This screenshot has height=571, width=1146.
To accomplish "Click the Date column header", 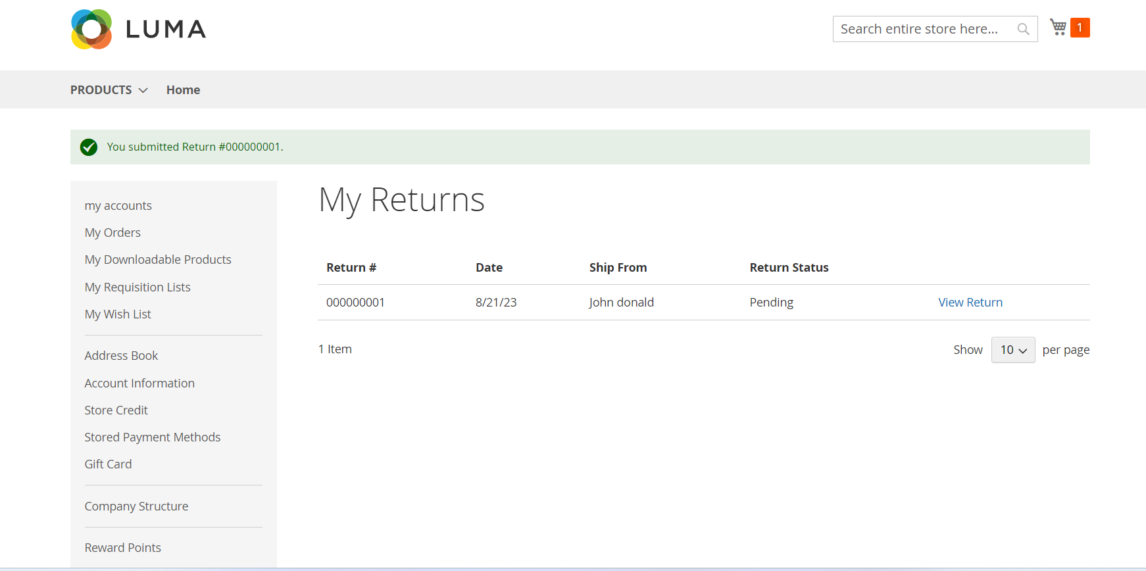I will [x=489, y=268].
